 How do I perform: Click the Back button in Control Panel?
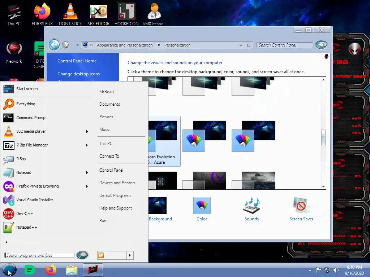pos(54,45)
